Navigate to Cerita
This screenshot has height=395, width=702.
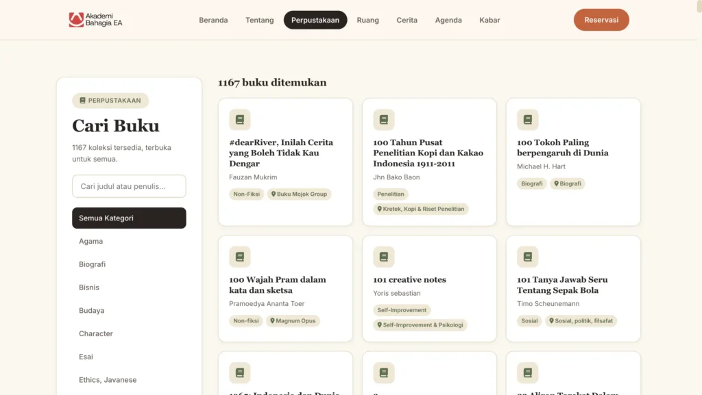click(x=407, y=20)
